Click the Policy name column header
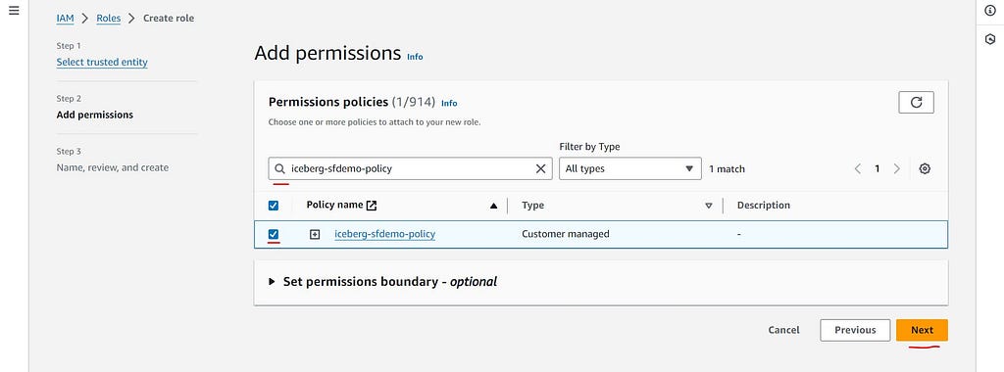This screenshot has height=372, width=1004. coord(334,206)
